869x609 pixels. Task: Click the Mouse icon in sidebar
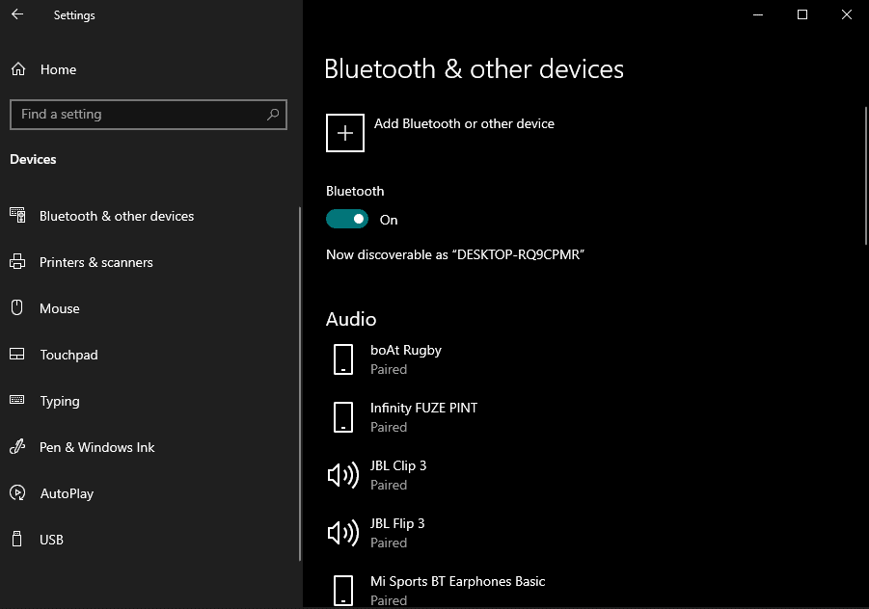(17, 308)
